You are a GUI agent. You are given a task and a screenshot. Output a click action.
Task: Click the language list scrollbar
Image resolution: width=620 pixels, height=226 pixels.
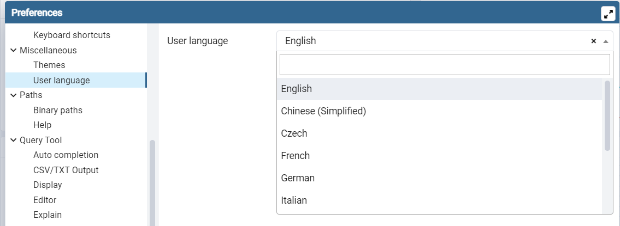click(x=607, y=115)
